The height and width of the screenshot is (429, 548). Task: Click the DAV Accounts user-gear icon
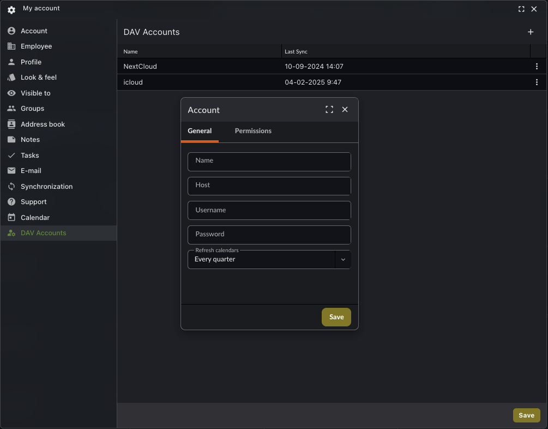pyautogui.click(x=11, y=233)
